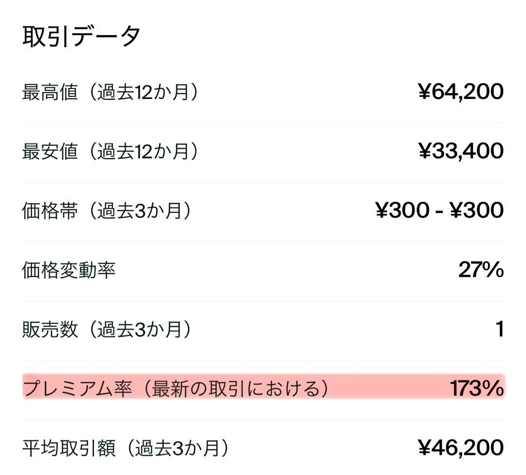Viewport: 526px width, 475px height.
Task: Select the 最高値 row label
Action: [x=50, y=92]
